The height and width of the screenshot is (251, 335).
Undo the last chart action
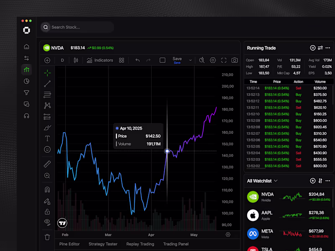tap(137, 60)
